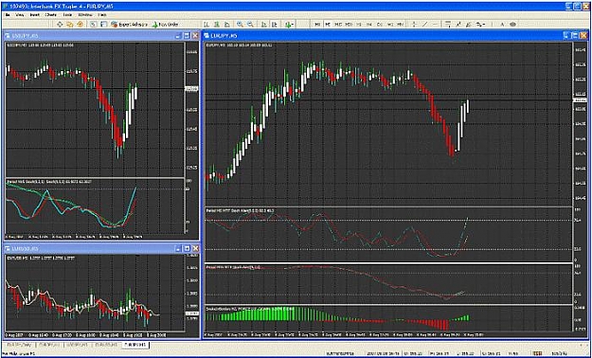Click the orange toolbar icon left of the window icons
Image resolution: width=592 pixels, height=358 pixels.
[x=81, y=25]
